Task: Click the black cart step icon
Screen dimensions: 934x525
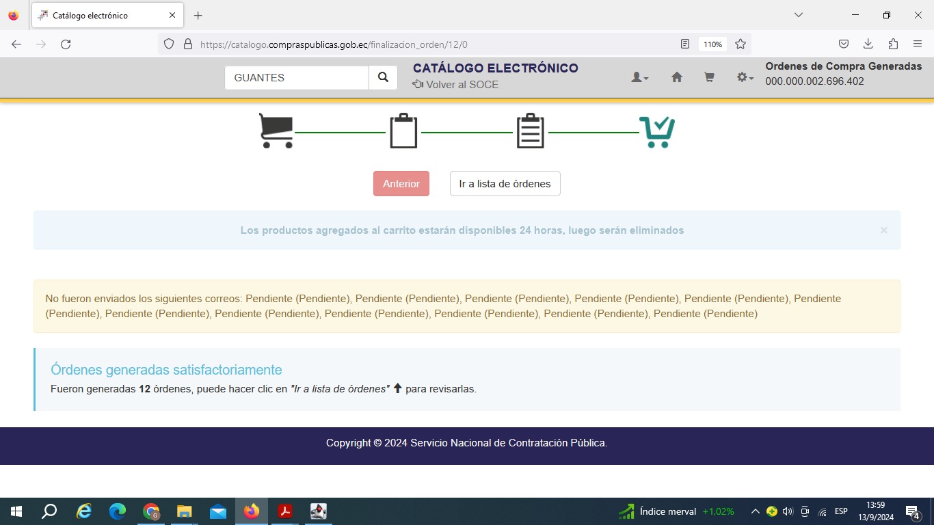Action: [x=276, y=131]
